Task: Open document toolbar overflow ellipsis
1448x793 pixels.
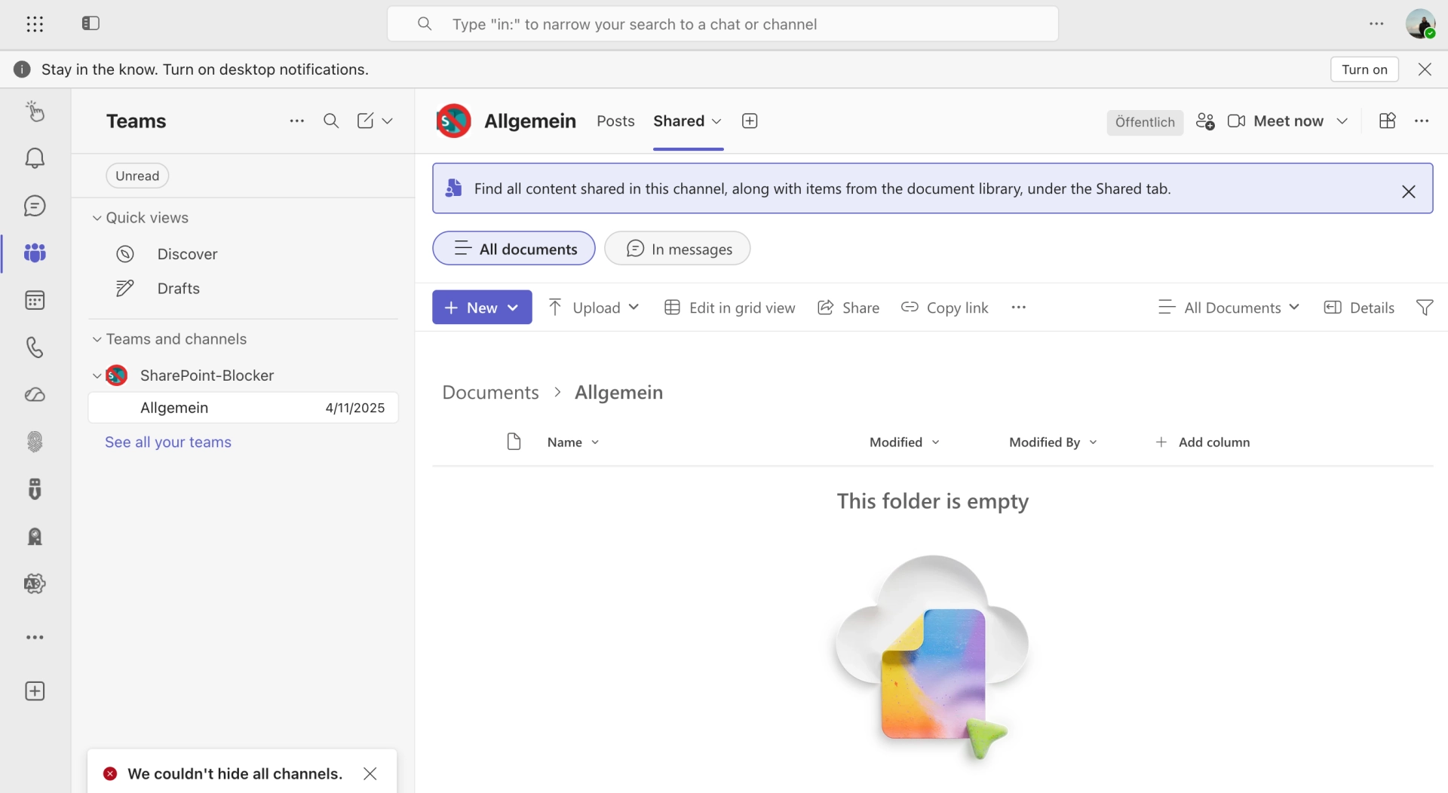Action: point(1019,308)
